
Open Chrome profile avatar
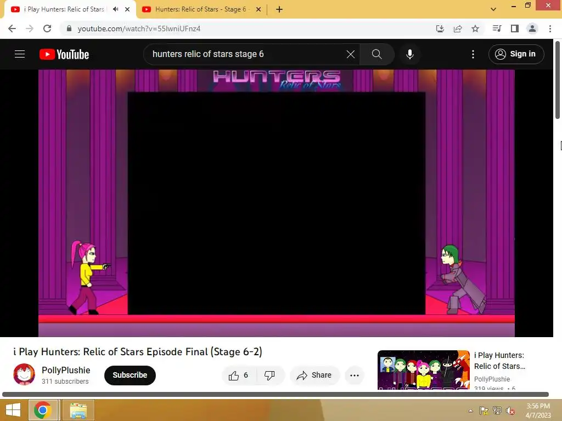(532, 29)
